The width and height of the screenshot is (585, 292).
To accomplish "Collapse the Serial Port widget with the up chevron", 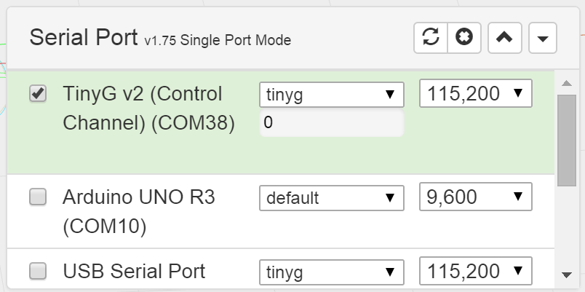I will [504, 39].
